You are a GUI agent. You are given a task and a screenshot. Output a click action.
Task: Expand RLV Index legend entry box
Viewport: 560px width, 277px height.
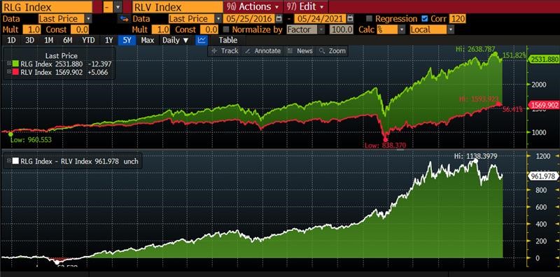8,72
